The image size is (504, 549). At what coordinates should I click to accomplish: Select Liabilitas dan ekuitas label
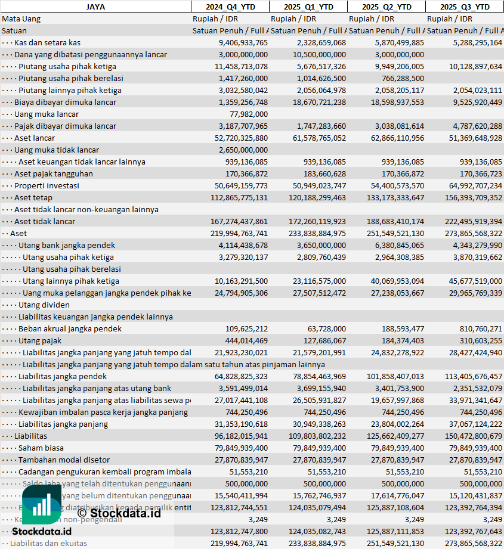click(49, 542)
